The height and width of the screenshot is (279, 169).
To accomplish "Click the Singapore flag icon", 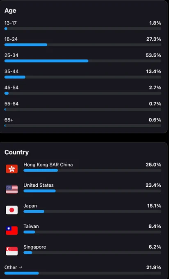I will pyautogui.click(x=12, y=251).
